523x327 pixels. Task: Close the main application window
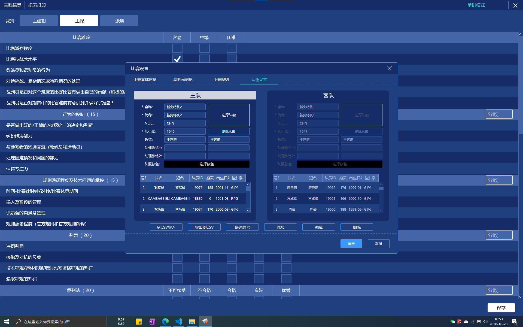tap(515, 5)
